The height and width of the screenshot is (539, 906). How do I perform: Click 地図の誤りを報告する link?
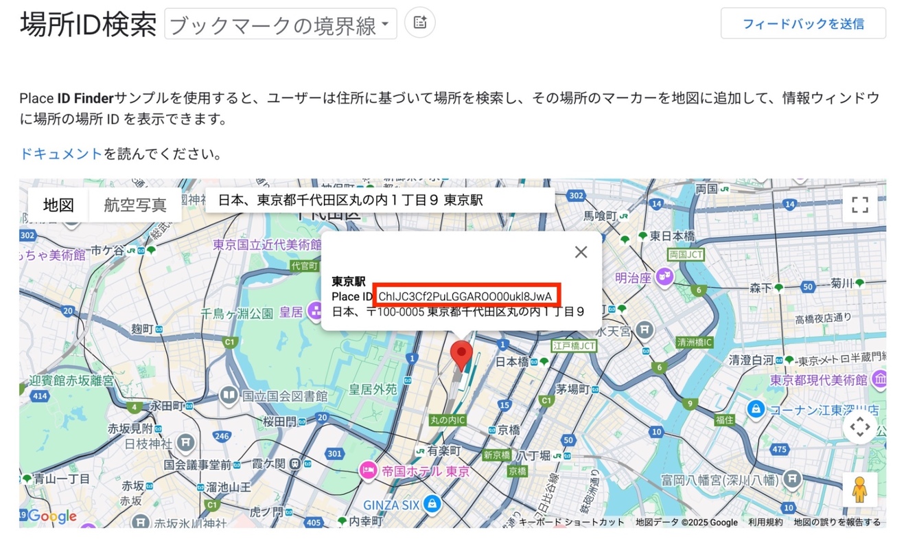(837, 523)
